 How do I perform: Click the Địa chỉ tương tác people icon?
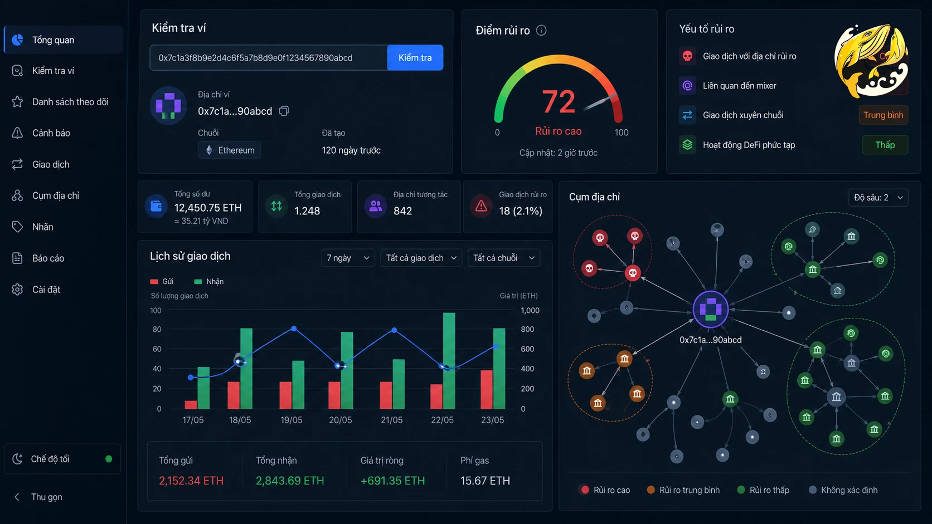click(x=376, y=206)
